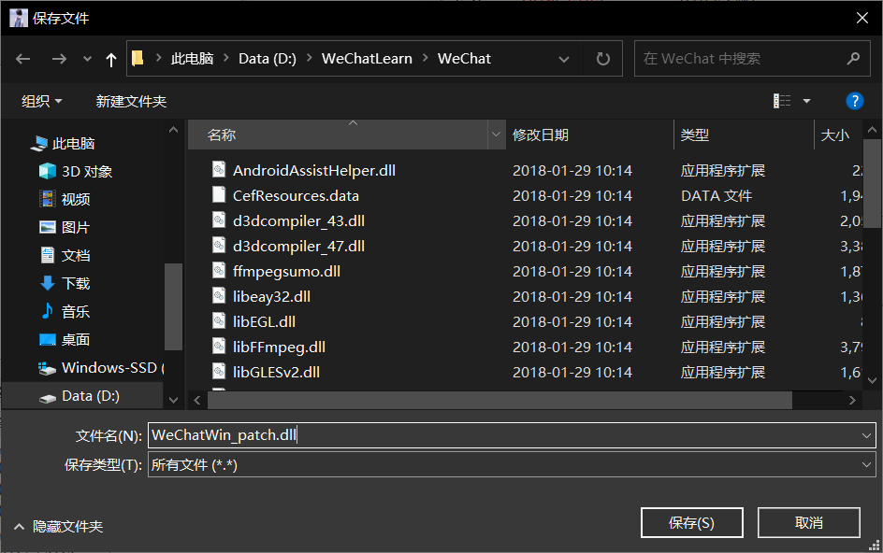Open help with the question mark icon
This screenshot has height=553, width=883.
pyautogui.click(x=854, y=101)
